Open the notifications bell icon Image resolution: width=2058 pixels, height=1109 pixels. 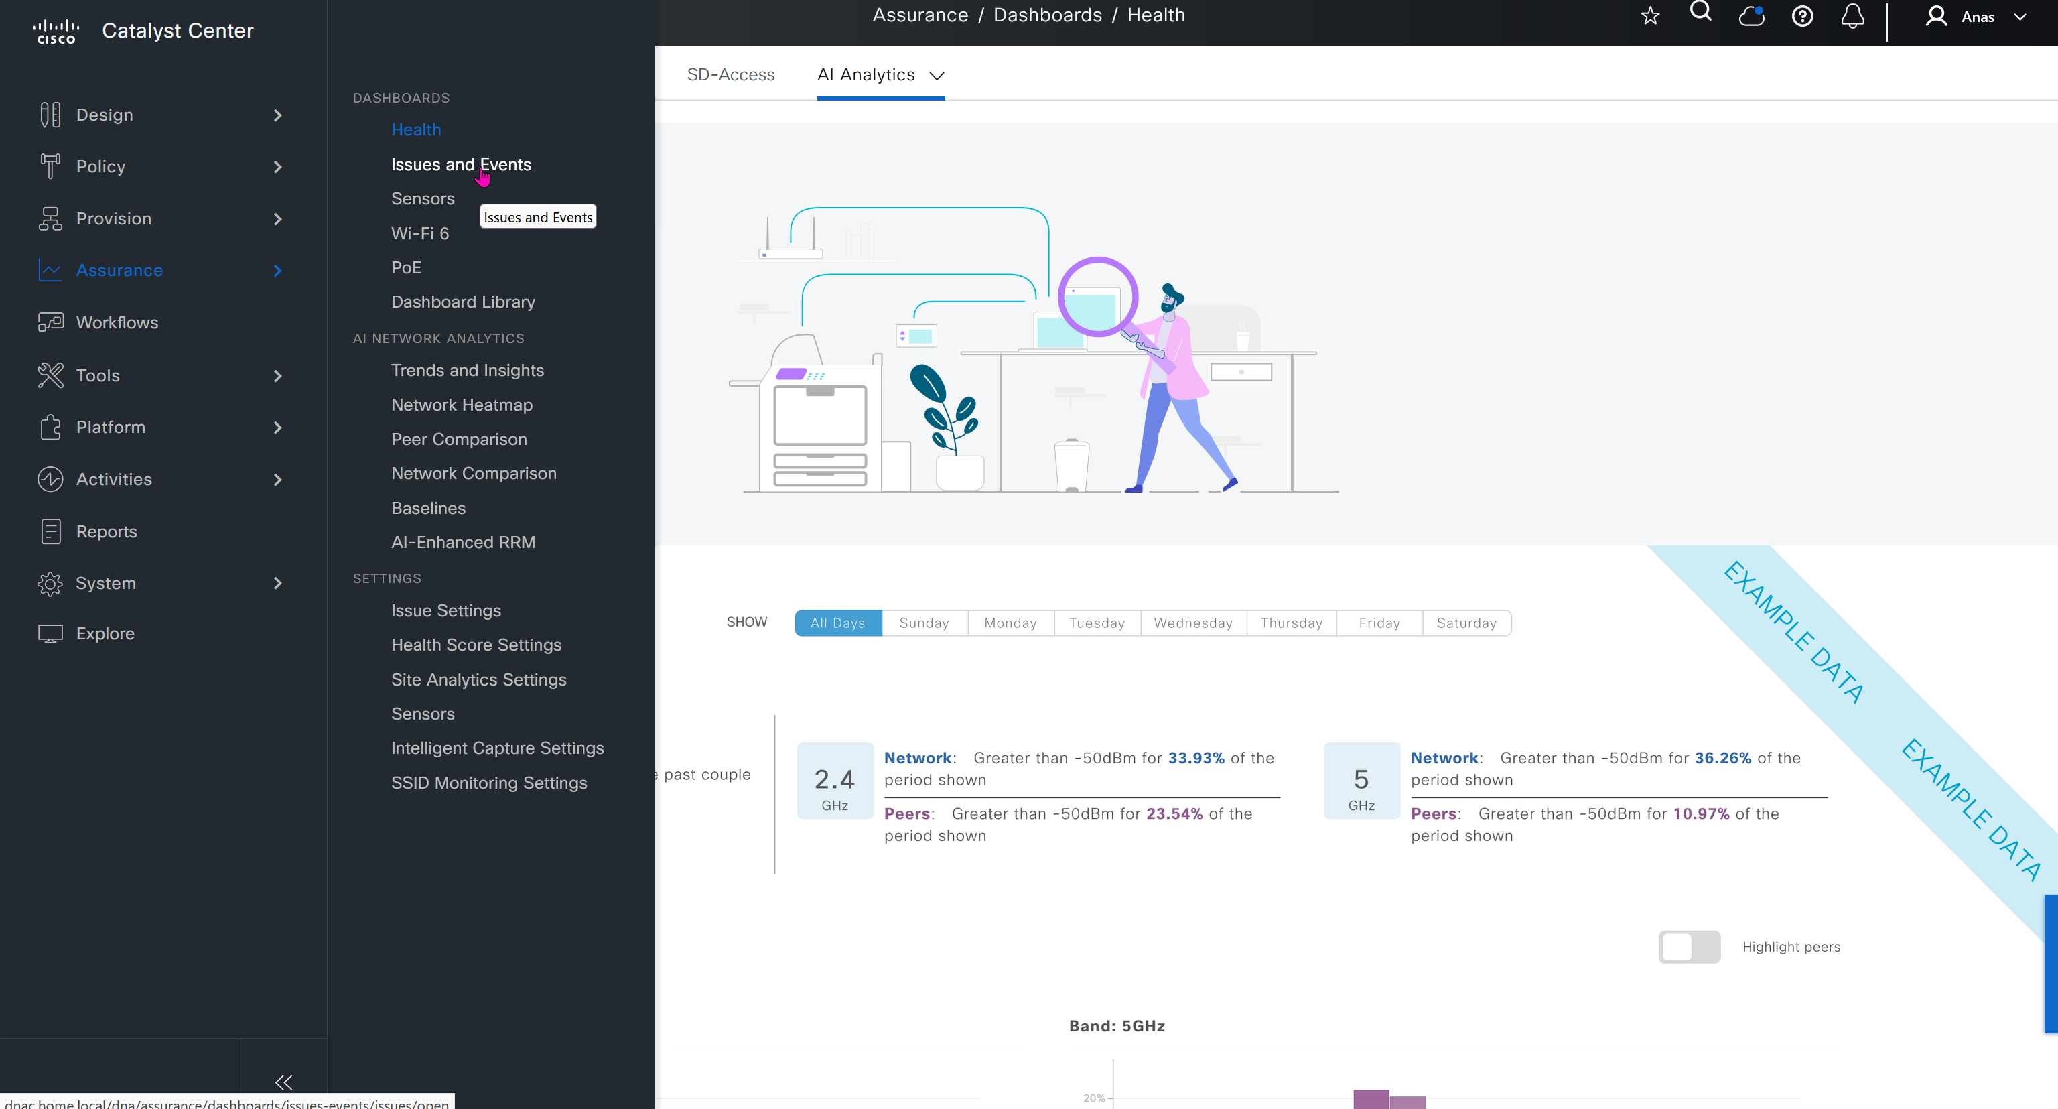[x=1853, y=16]
